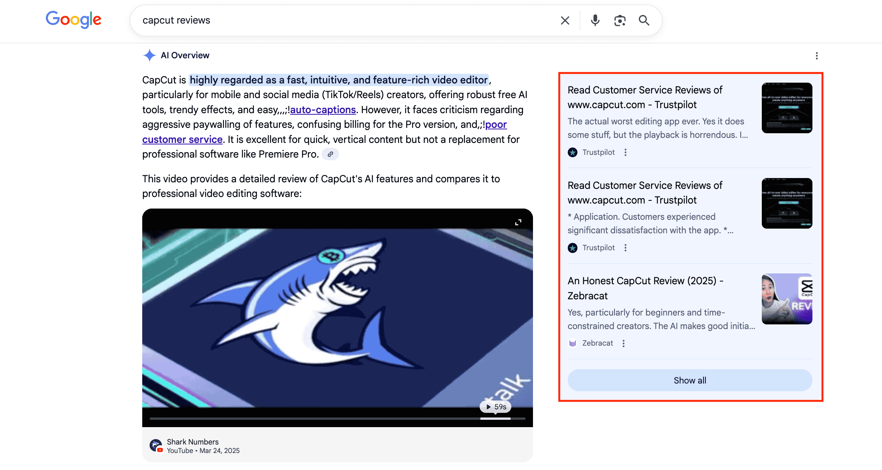Image resolution: width=882 pixels, height=470 pixels.
Task: Start search with the magnifying glass icon
Action: (644, 20)
